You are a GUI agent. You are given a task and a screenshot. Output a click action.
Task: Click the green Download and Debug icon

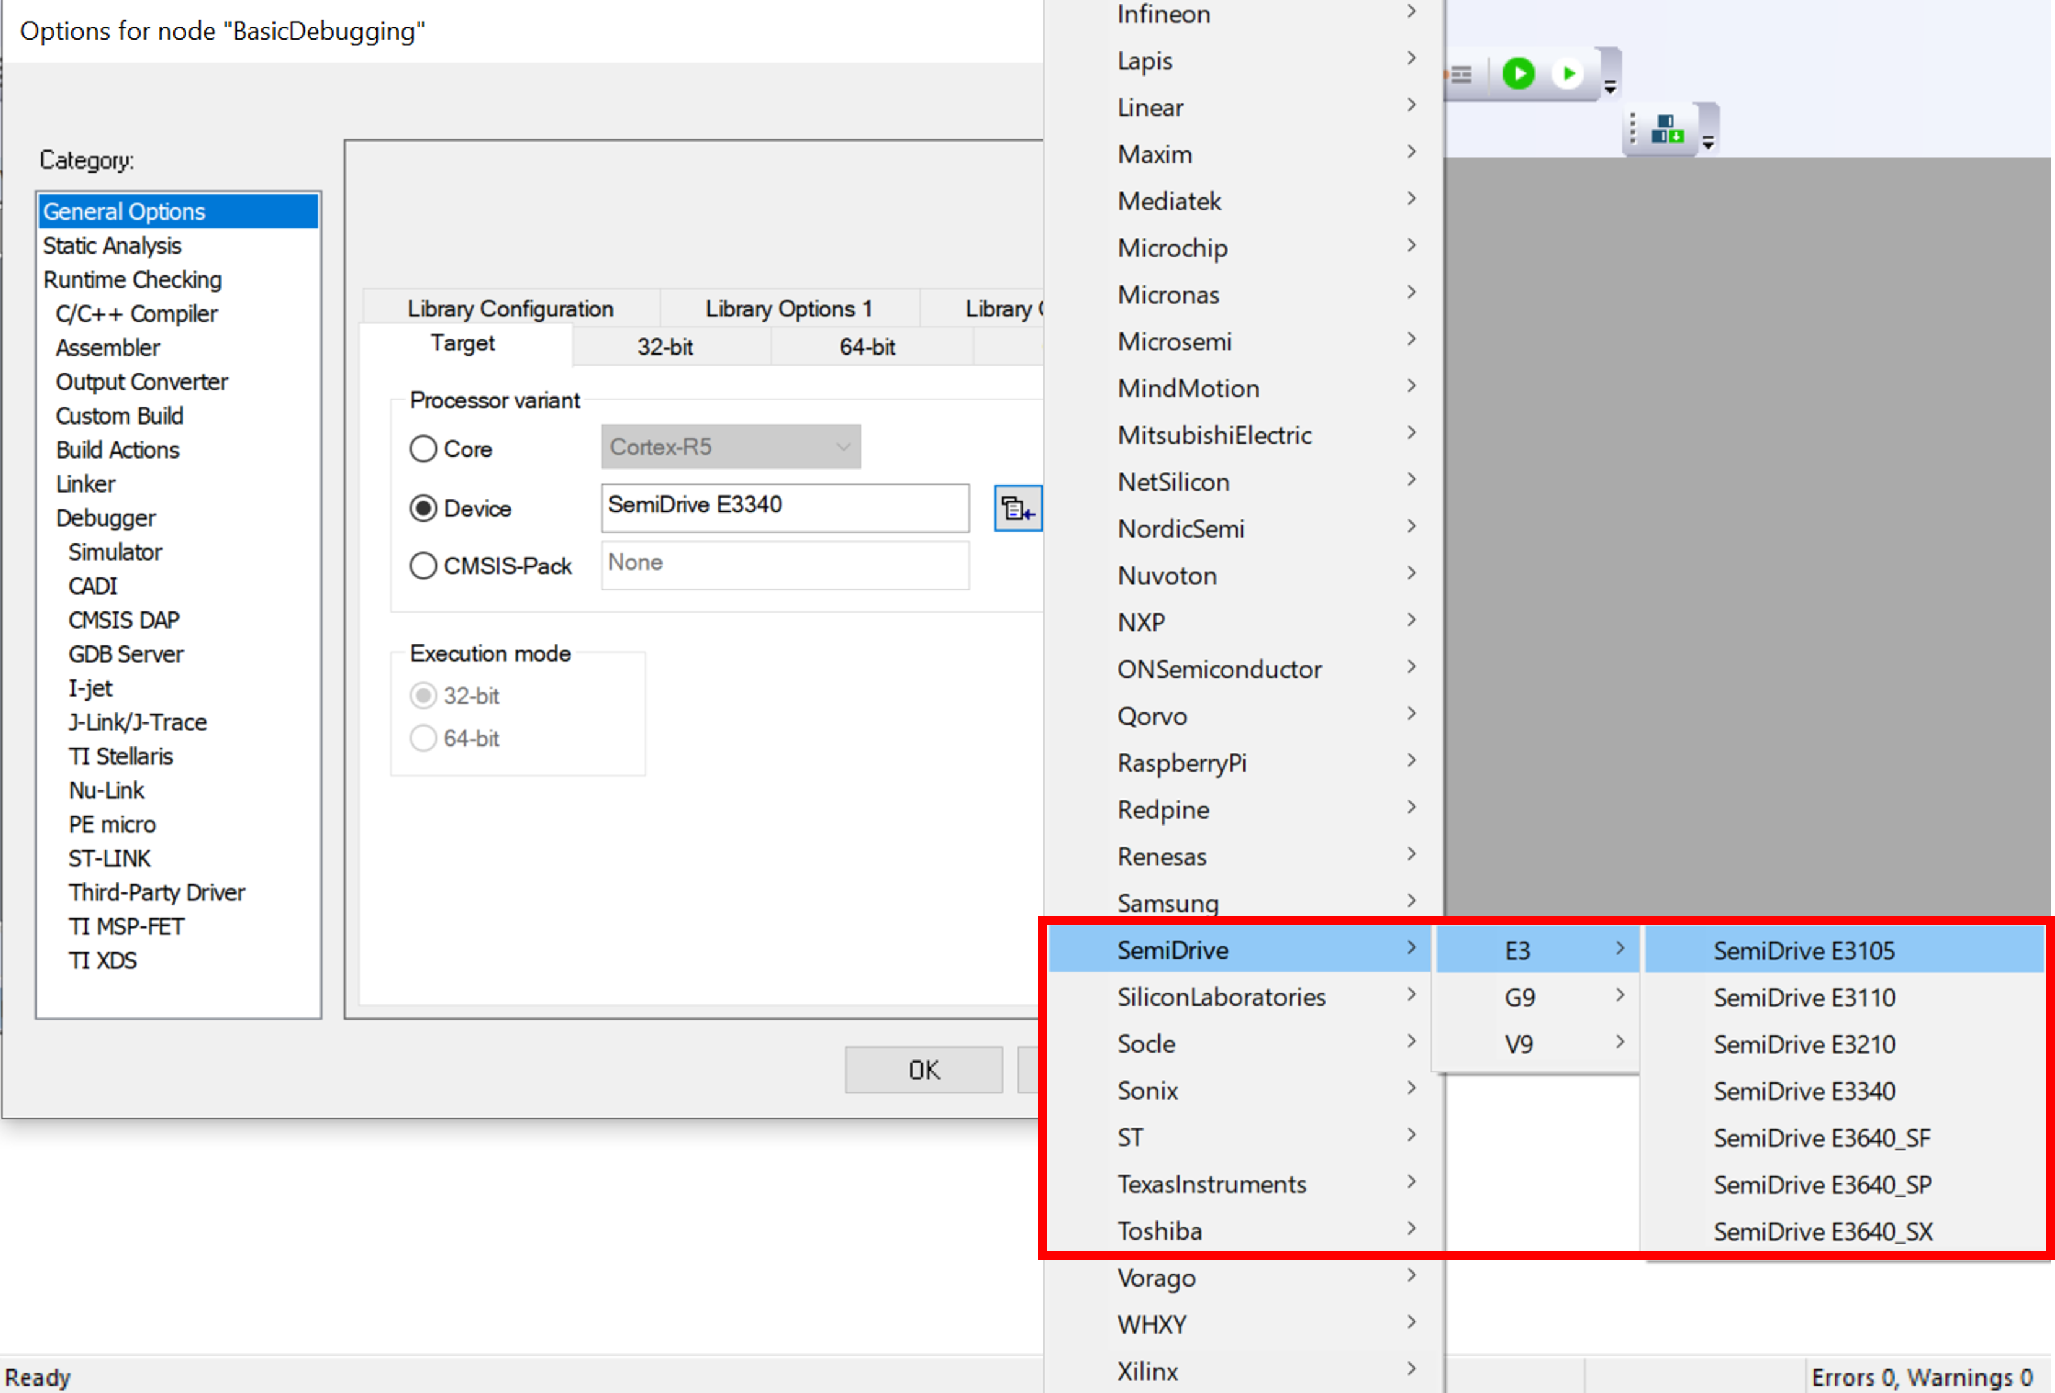pos(1518,74)
